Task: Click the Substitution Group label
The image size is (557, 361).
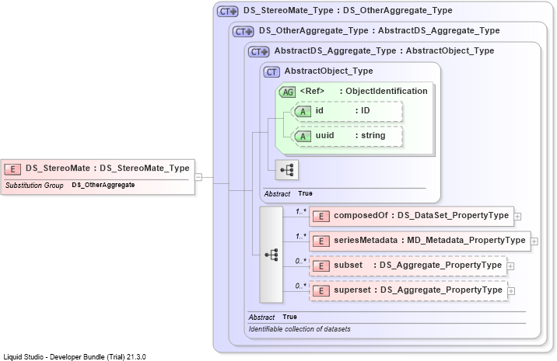Action: 34,185
